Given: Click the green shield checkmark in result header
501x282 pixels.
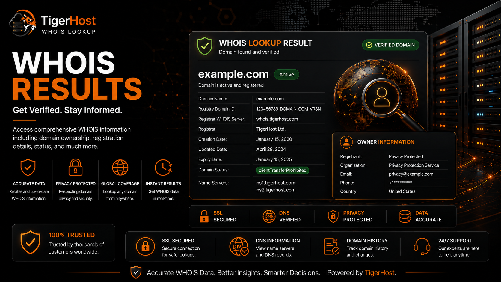Looking at the screenshot, I should point(205,46).
